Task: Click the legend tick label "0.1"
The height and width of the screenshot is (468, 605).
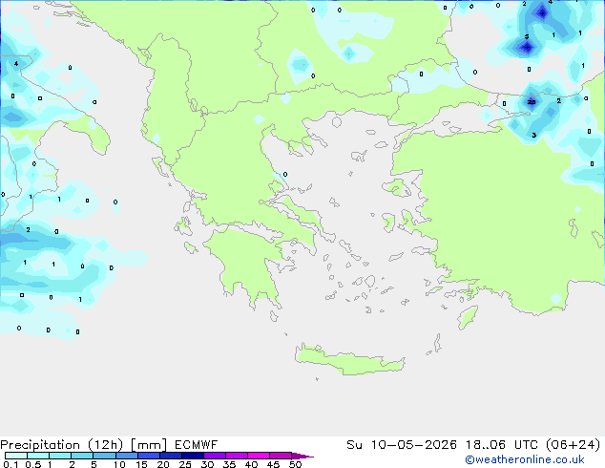Action: pos(10,464)
